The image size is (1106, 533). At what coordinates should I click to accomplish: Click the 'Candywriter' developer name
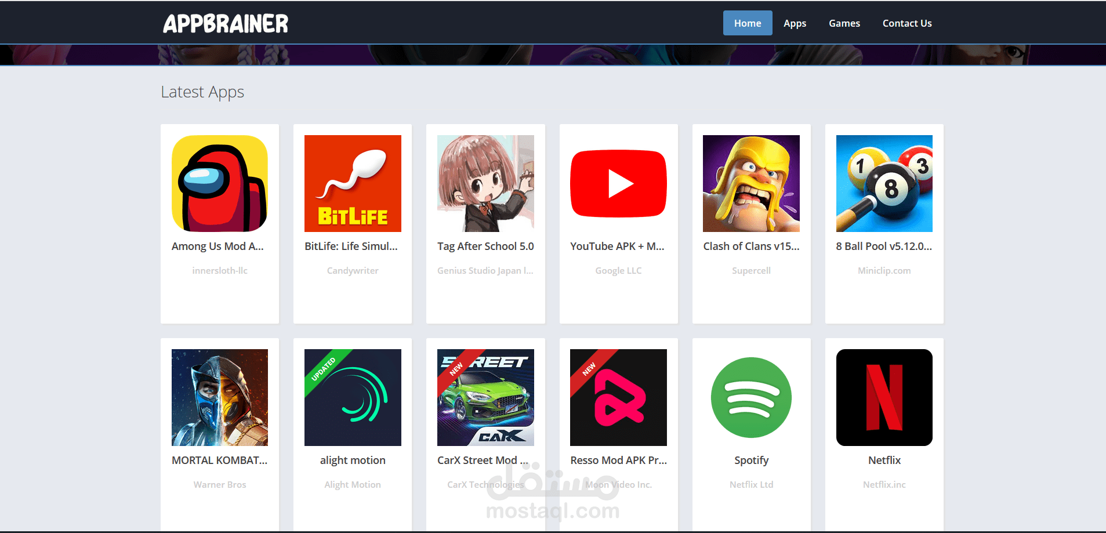(x=353, y=270)
